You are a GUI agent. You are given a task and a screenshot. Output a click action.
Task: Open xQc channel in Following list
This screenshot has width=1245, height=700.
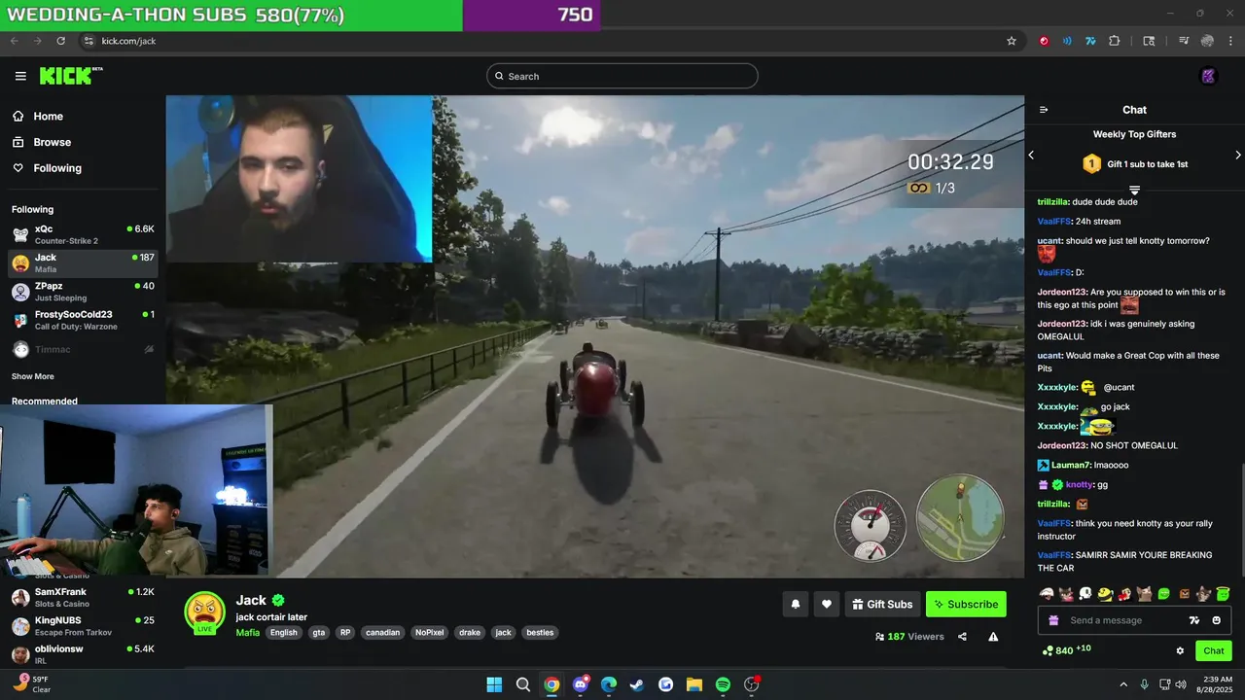coord(83,234)
